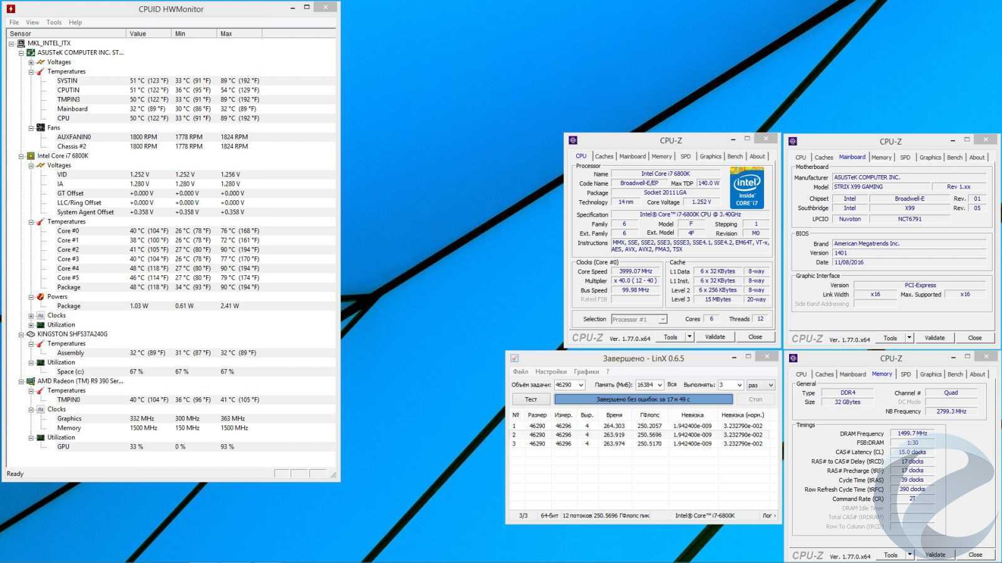Click the LinX completed progress bar
Image resolution: width=1002 pixels, height=563 pixels.
pos(643,399)
